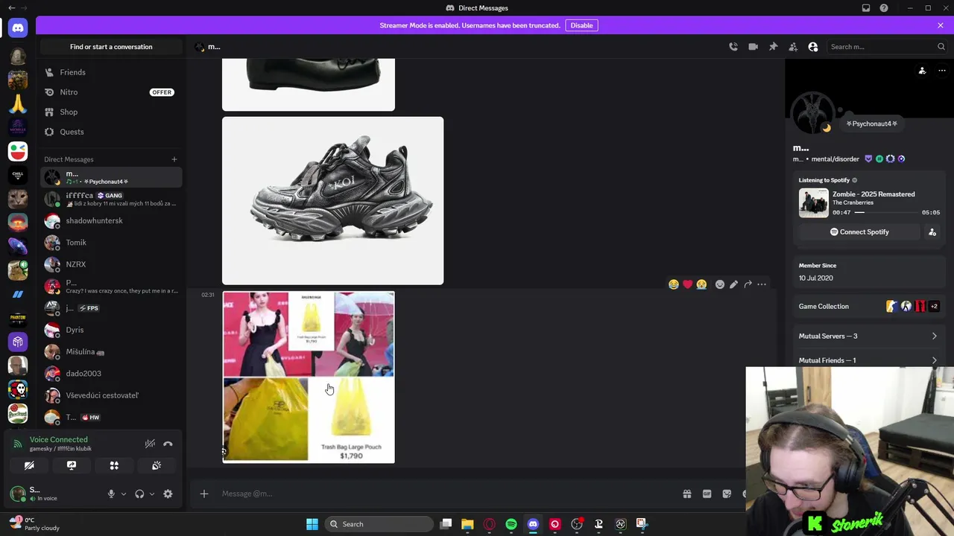The height and width of the screenshot is (536, 954).
Task: Open the soundboard in the voice panel
Action: pos(157,466)
